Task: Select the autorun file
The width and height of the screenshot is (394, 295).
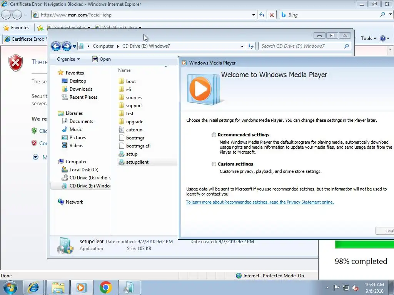Action: (x=130, y=130)
